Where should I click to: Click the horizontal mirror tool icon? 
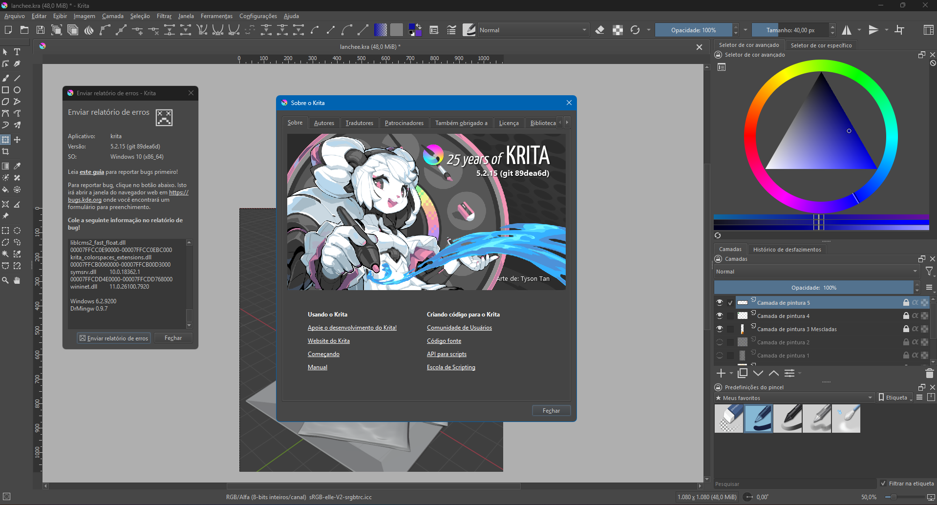click(x=847, y=30)
